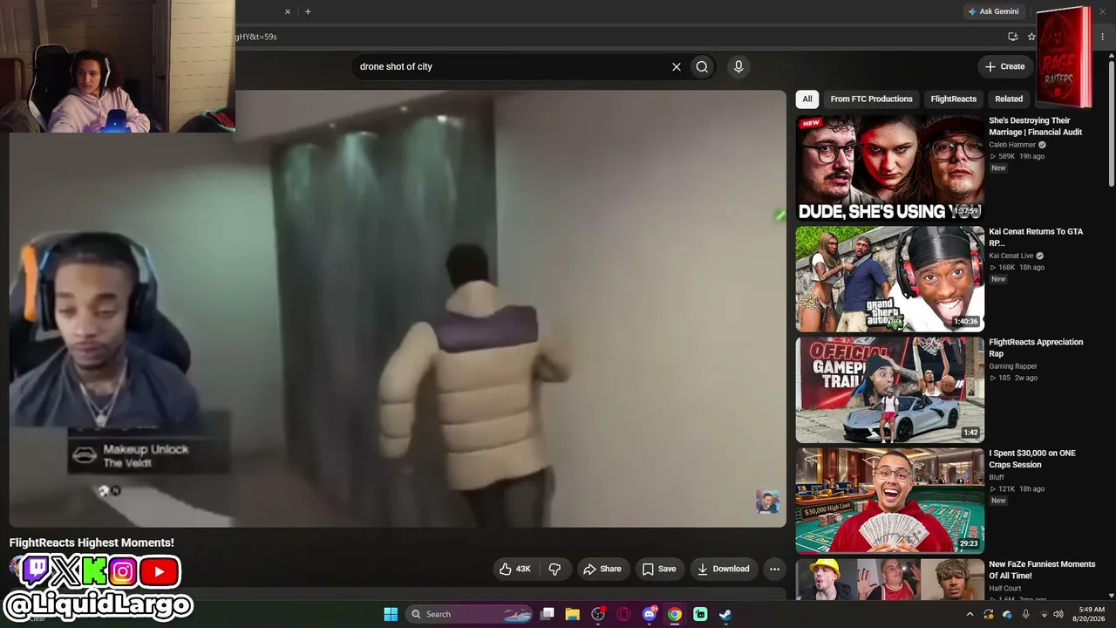Start voice search with microphone icon
1116x628 pixels.
click(738, 66)
